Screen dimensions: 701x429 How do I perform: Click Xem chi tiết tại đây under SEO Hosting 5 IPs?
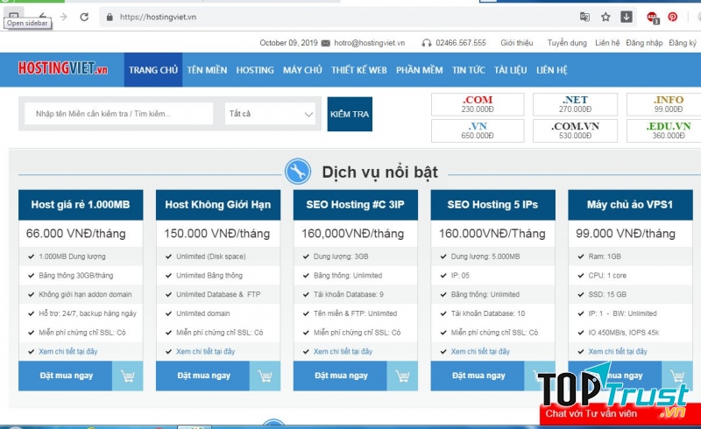pos(480,352)
